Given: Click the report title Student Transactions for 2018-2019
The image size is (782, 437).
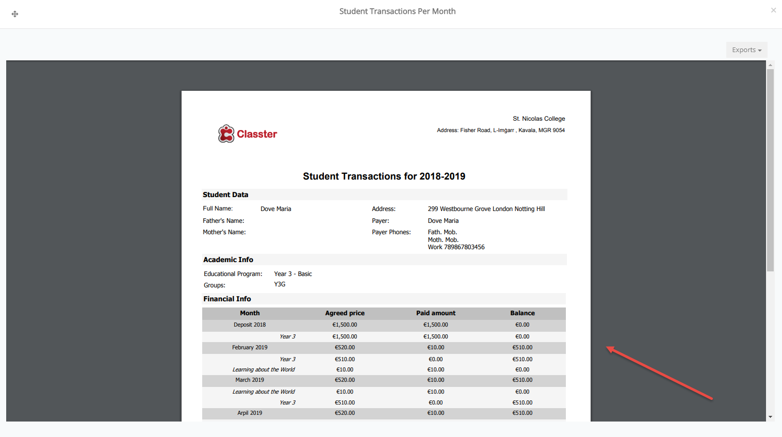Looking at the screenshot, I should tap(384, 176).
